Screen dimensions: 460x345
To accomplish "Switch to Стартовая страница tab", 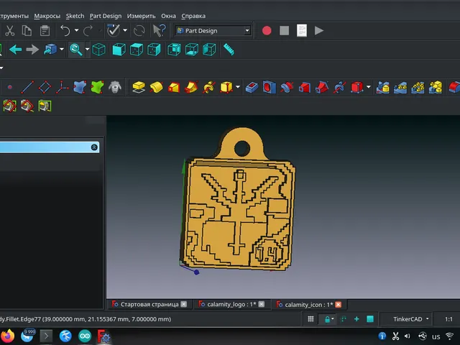I will click(x=149, y=304).
